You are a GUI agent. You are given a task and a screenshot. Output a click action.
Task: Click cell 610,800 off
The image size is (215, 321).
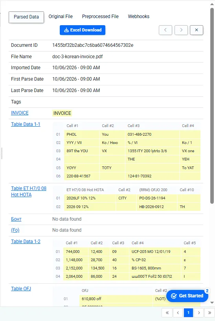click(x=116, y=299)
